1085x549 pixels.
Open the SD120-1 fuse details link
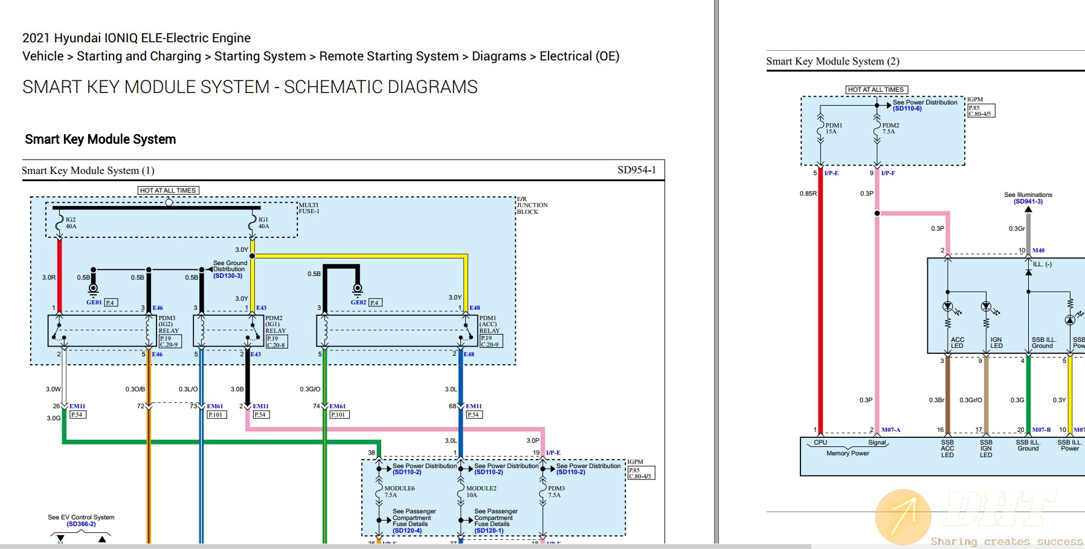489,531
